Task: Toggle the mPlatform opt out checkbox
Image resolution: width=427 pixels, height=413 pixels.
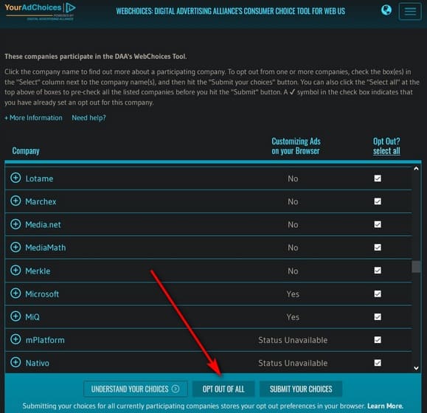Action: coord(378,340)
